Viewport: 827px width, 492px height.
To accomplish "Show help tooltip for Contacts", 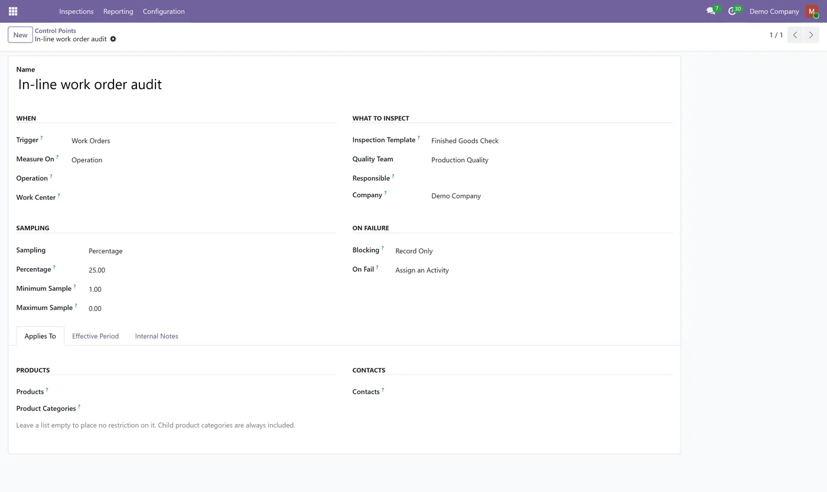I will 383,390.
